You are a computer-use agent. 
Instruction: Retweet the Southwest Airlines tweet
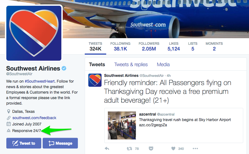click(x=129, y=149)
